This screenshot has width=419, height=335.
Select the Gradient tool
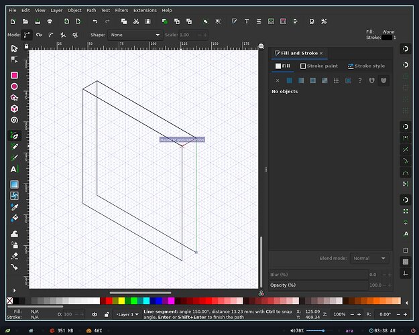pyautogui.click(x=15, y=184)
